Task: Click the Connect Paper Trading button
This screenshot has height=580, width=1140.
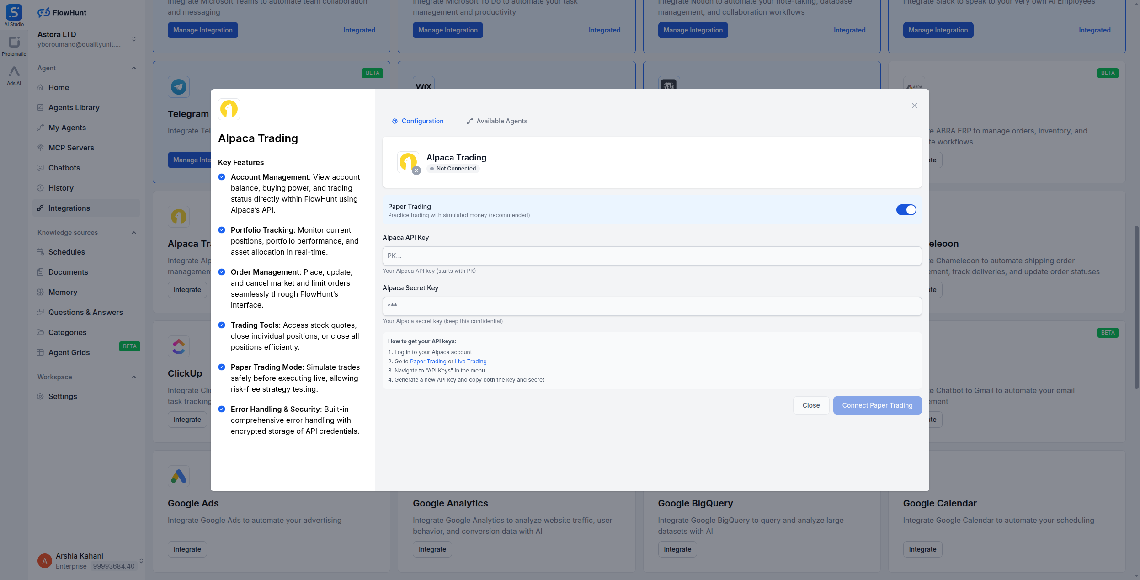Action: [x=877, y=405]
